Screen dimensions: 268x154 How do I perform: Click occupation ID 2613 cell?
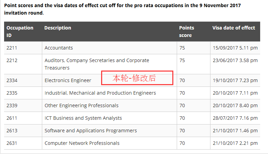tap(12, 131)
